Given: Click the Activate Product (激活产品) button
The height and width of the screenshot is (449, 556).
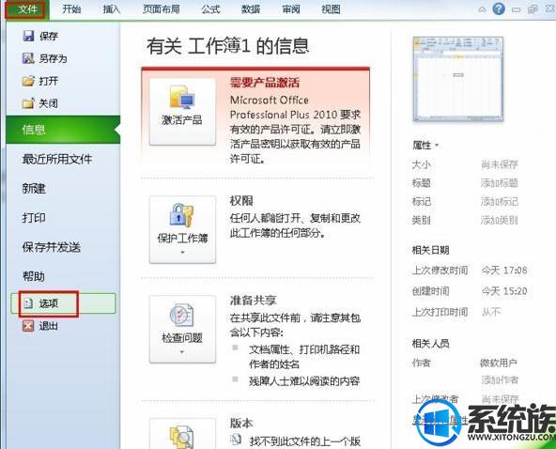Looking at the screenshot, I should click(x=182, y=112).
